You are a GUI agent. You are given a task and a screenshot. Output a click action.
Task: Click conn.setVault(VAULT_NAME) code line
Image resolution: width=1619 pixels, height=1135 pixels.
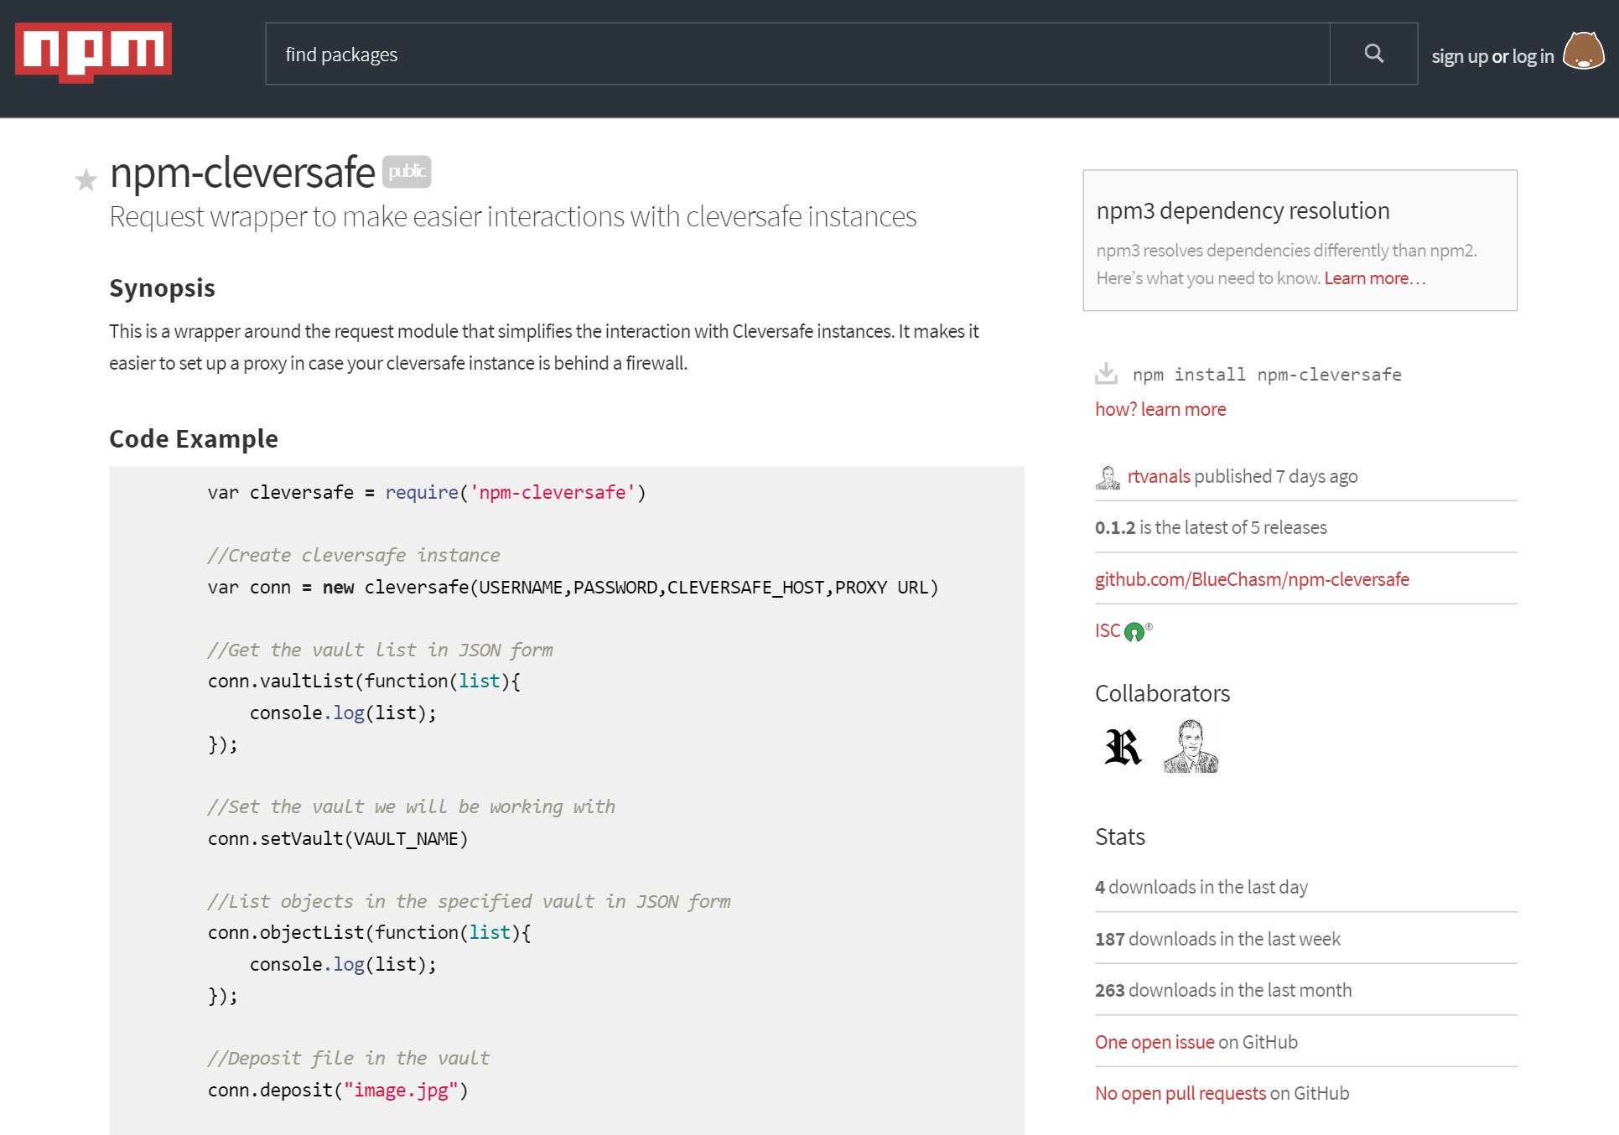(338, 839)
